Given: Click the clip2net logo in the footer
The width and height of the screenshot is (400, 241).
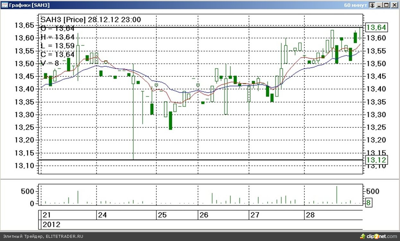Looking at the screenshot, I should click(x=378, y=237).
